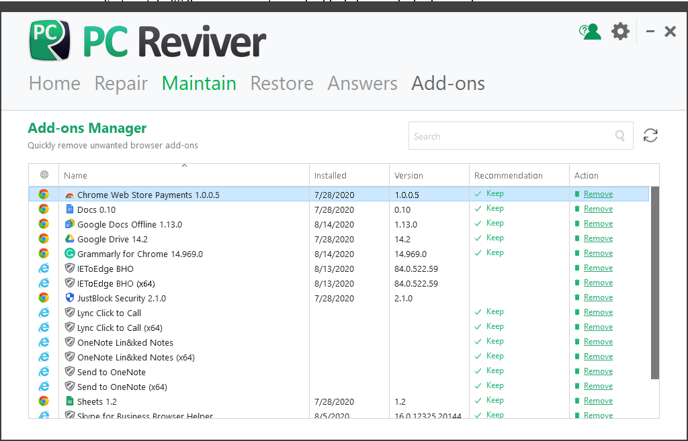This screenshot has width=688, height=441.
Task: Open the Restore section
Action: click(282, 83)
